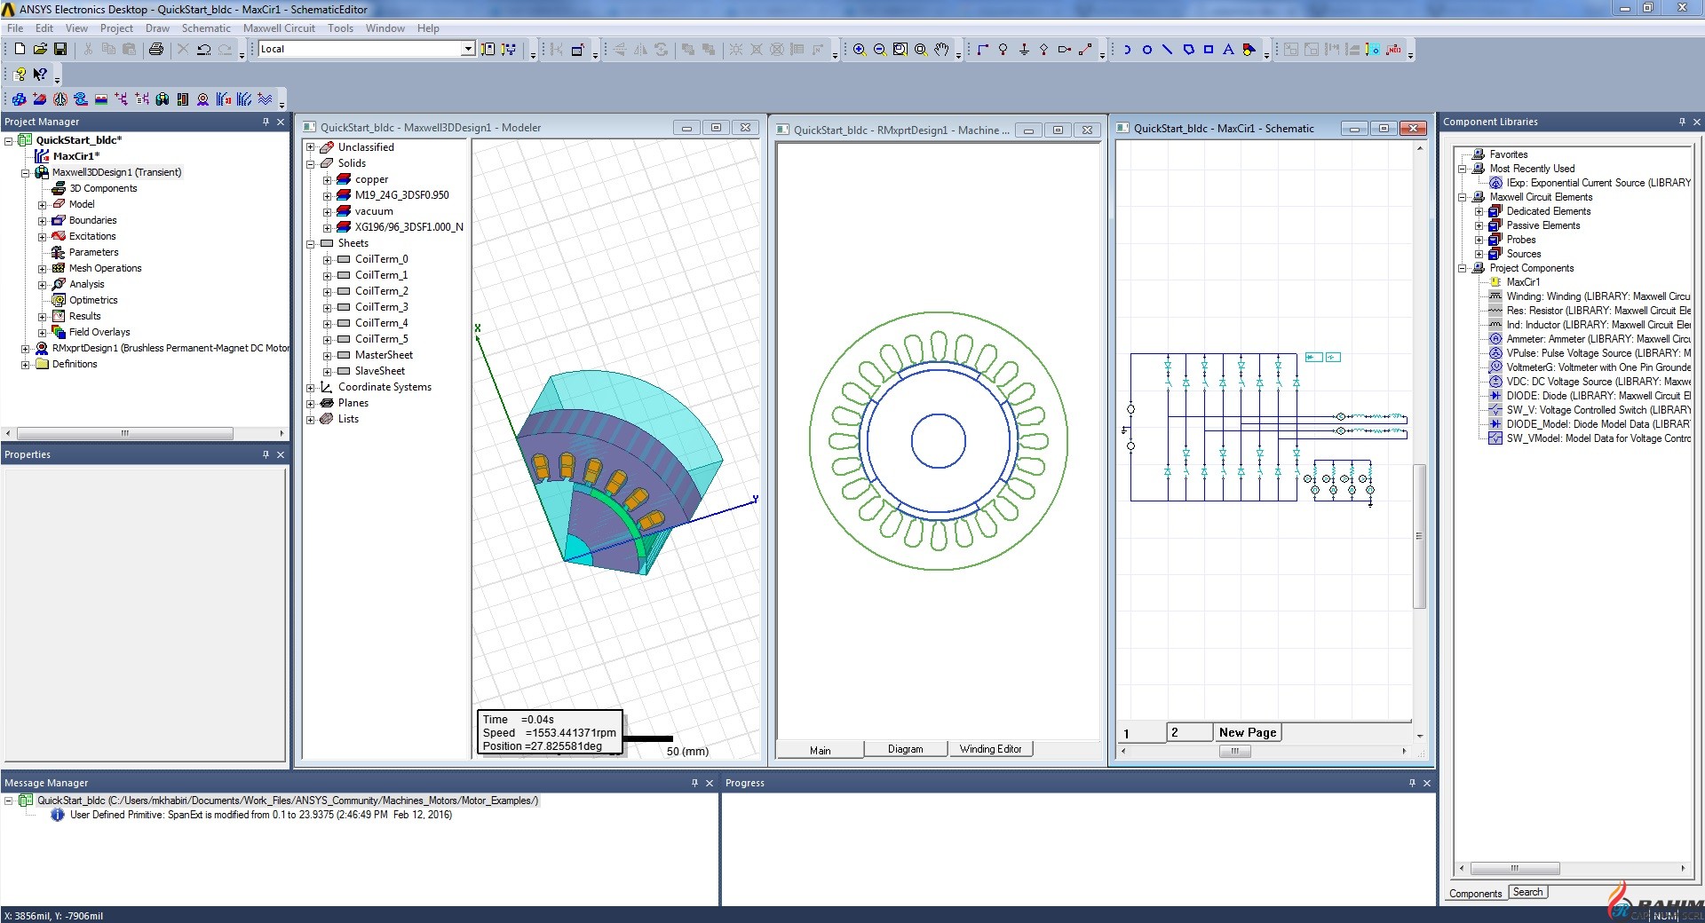The width and height of the screenshot is (1705, 923).
Task: Open the Schematic menu
Action: click(206, 28)
